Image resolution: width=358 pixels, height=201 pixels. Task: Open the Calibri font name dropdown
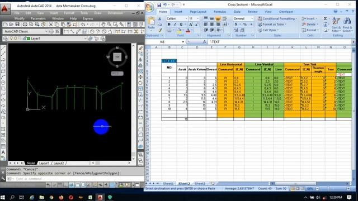click(186, 18)
